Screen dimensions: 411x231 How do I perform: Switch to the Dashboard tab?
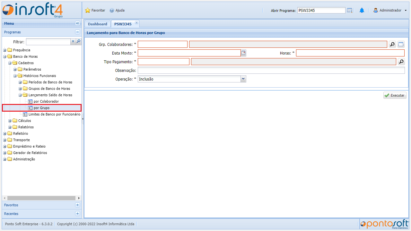[x=97, y=24]
